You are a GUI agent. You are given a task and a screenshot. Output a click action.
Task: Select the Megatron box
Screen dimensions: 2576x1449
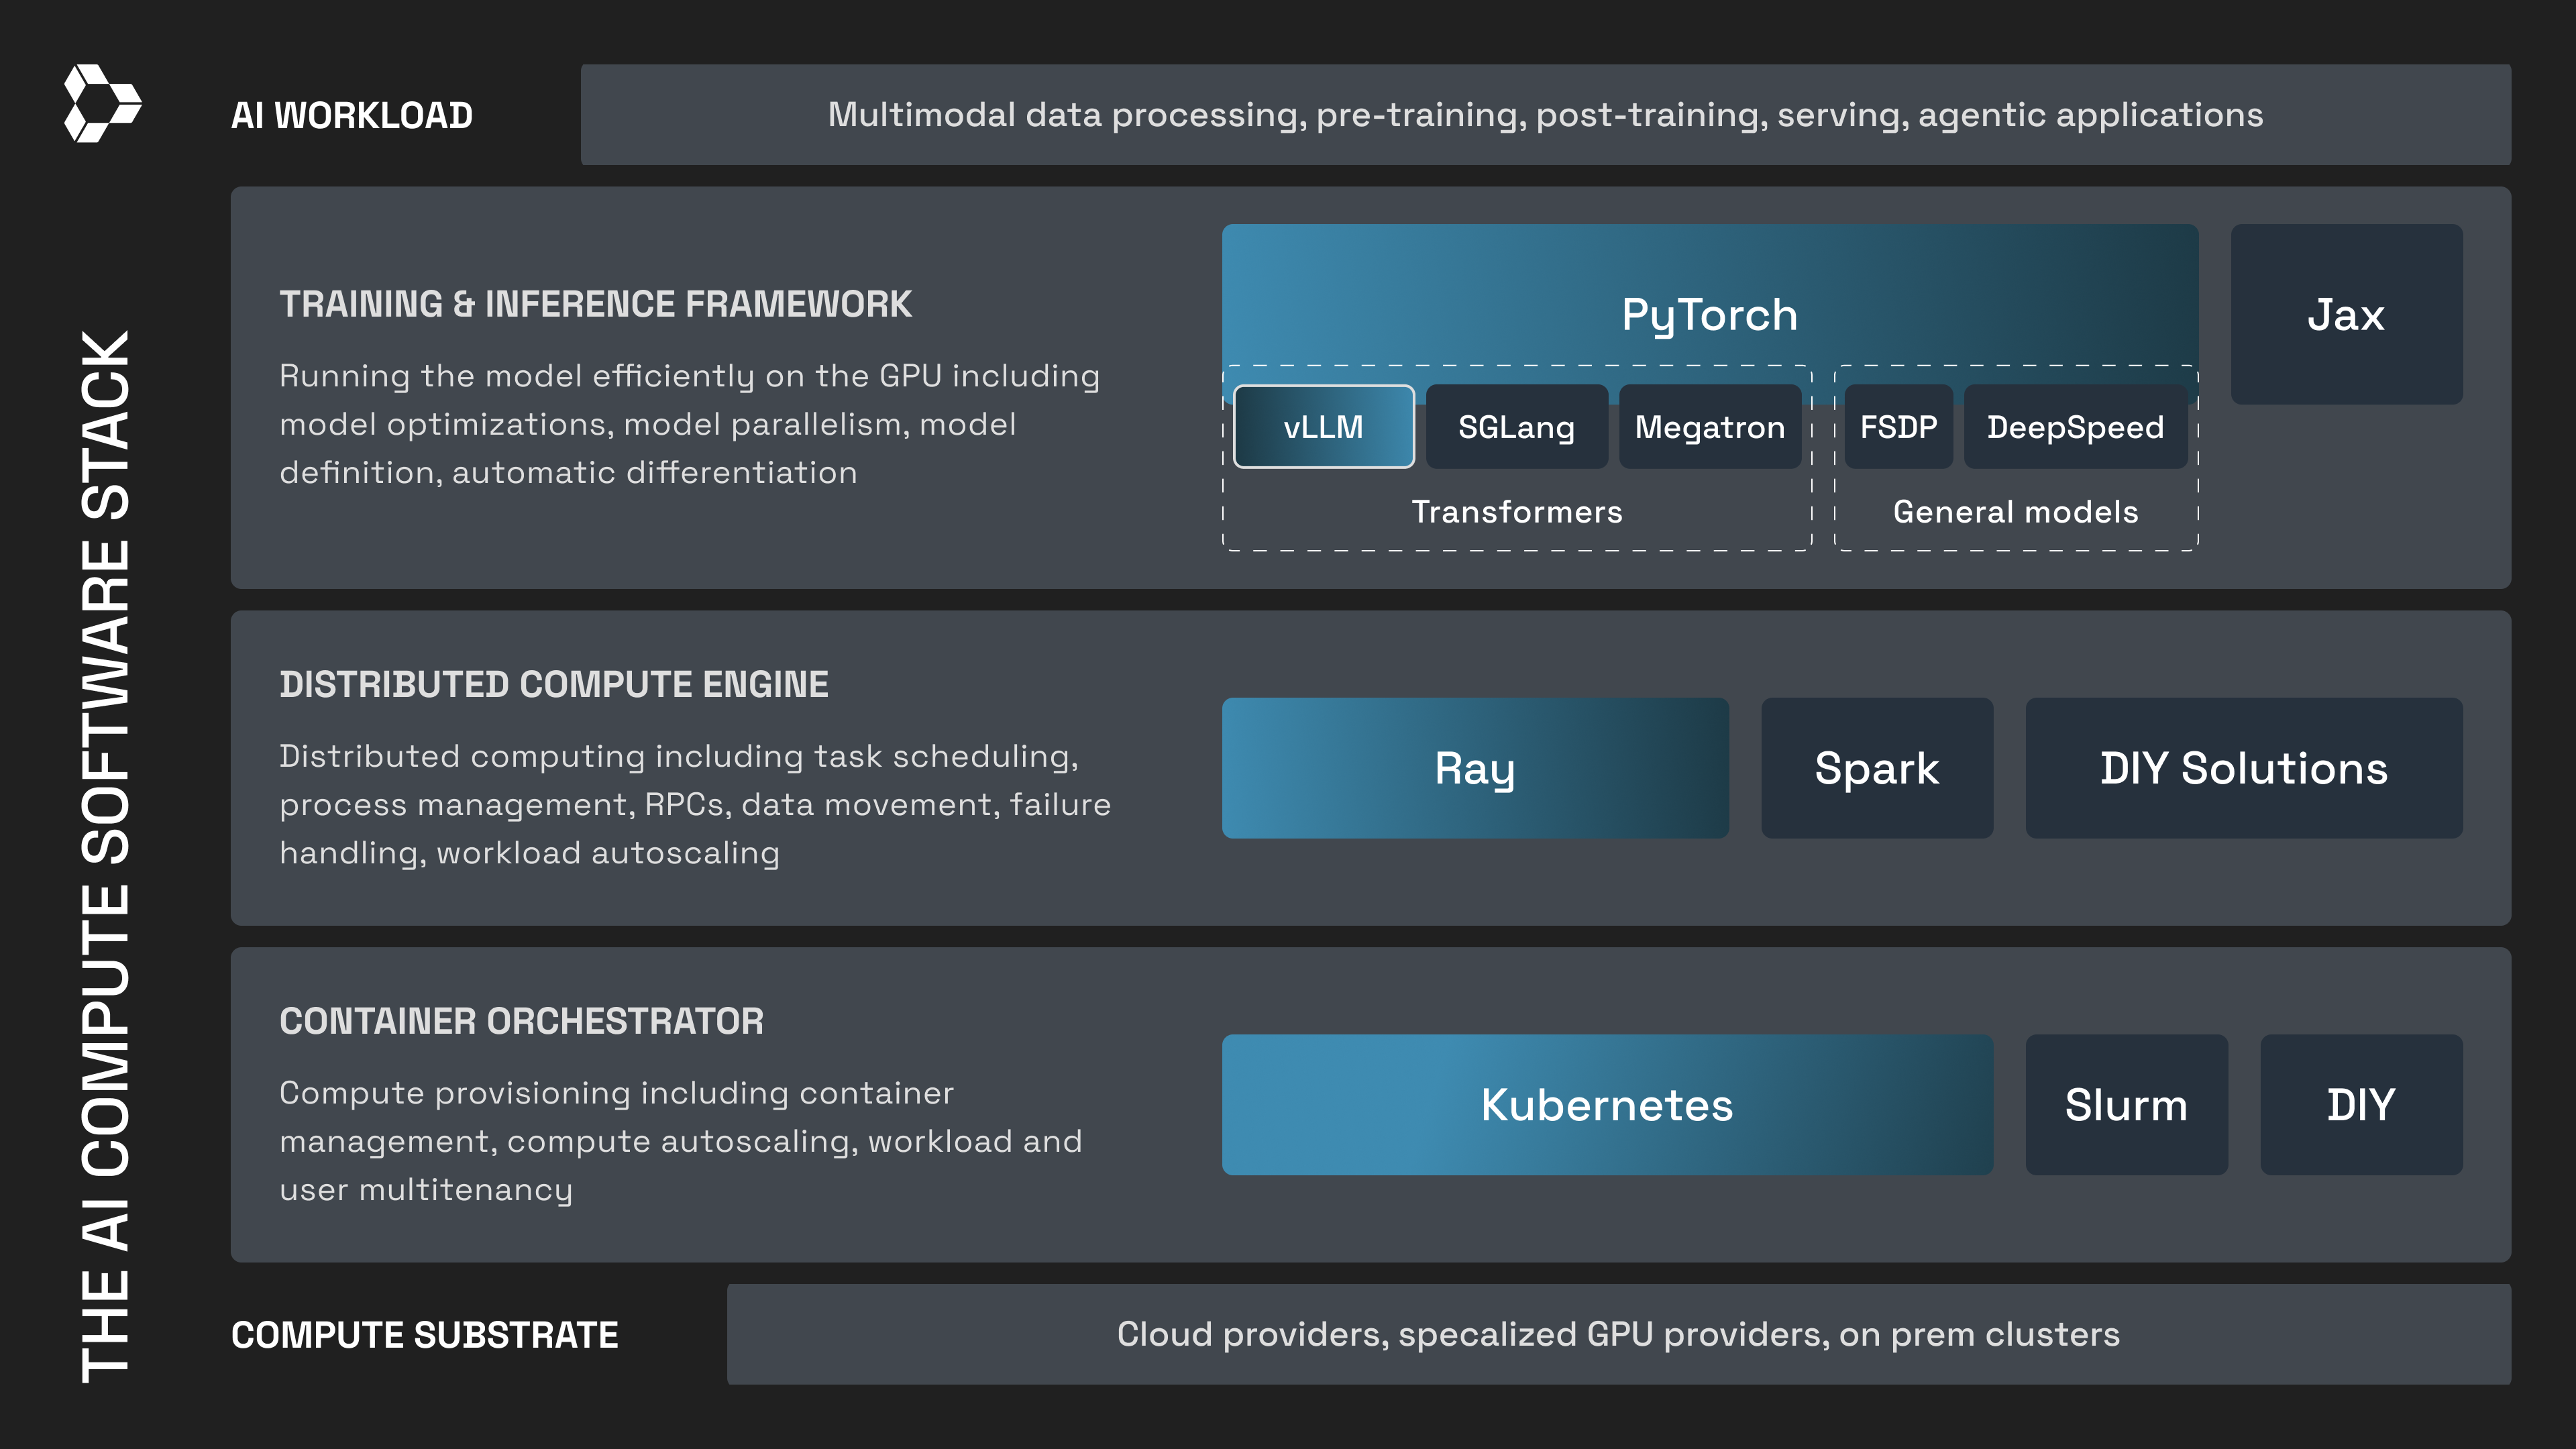click(1709, 427)
